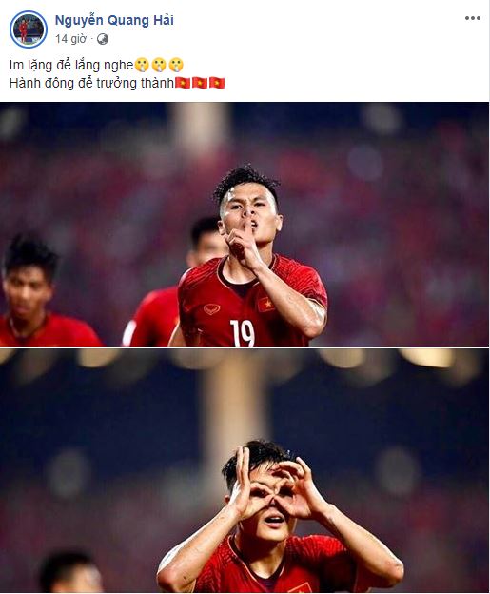The image size is (490, 594).
Task: Click the 'Hành động để trưởng thành' text
Action: click(x=91, y=83)
